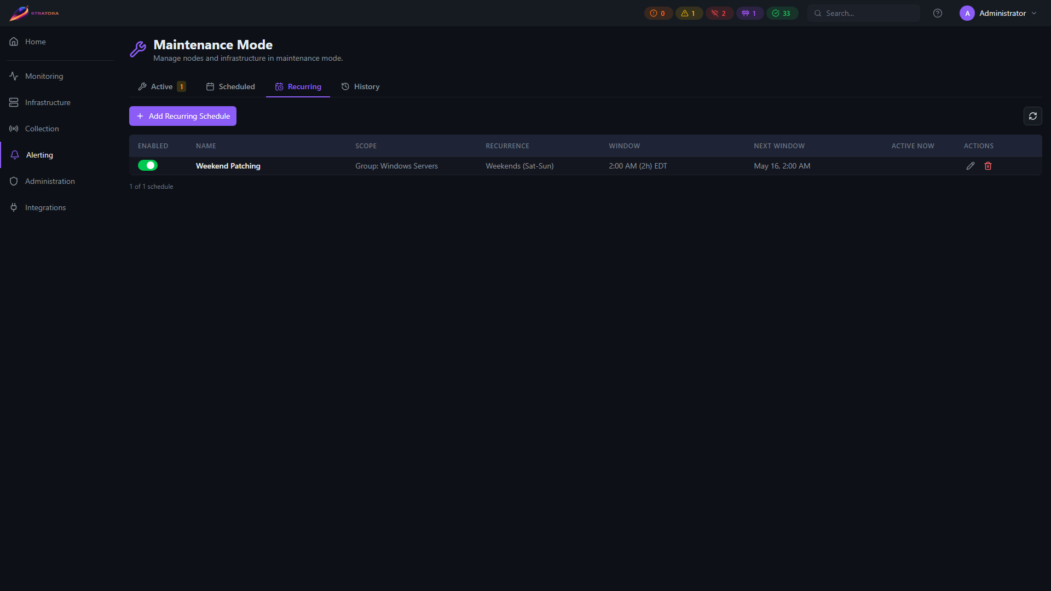The width and height of the screenshot is (1051, 591).
Task: Click the Weekend Patching name
Action: (228, 166)
